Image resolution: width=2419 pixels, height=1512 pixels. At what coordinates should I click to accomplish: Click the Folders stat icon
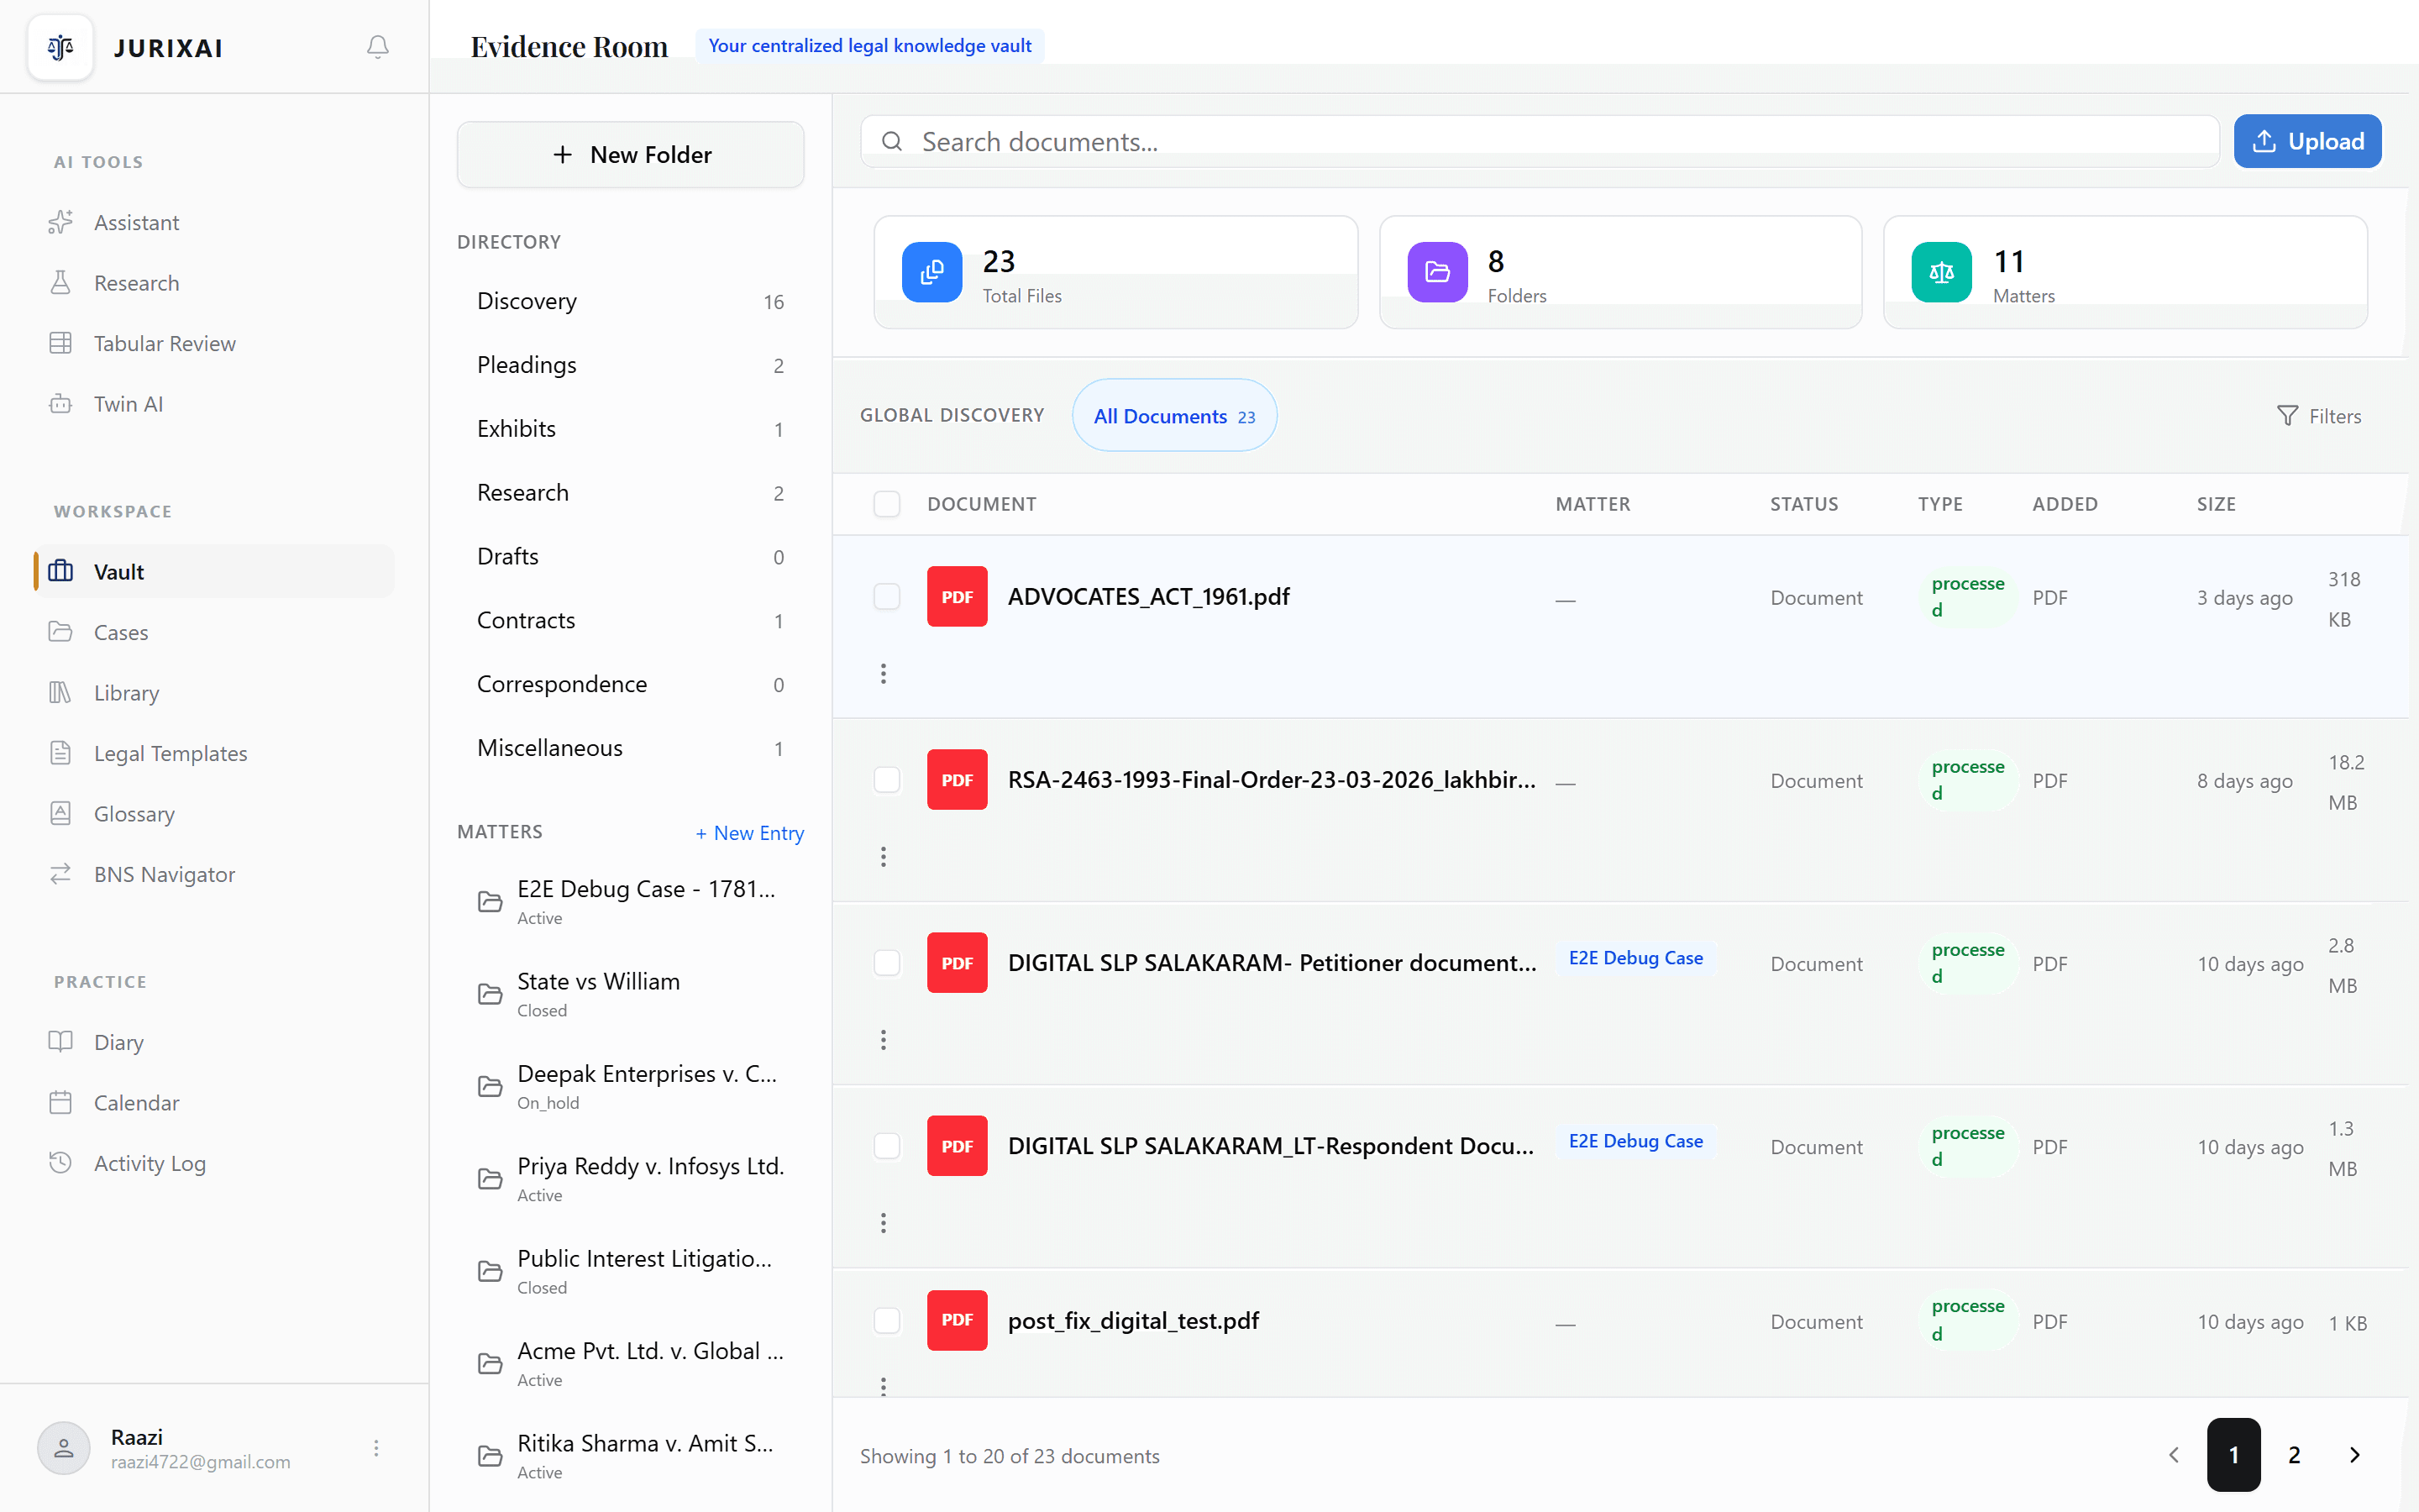click(1437, 272)
